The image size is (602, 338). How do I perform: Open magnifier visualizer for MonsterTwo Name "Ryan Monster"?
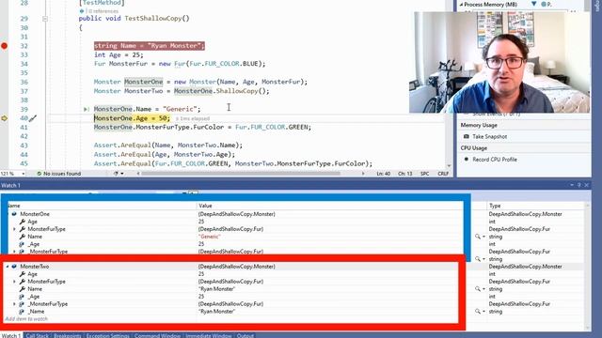(x=477, y=289)
